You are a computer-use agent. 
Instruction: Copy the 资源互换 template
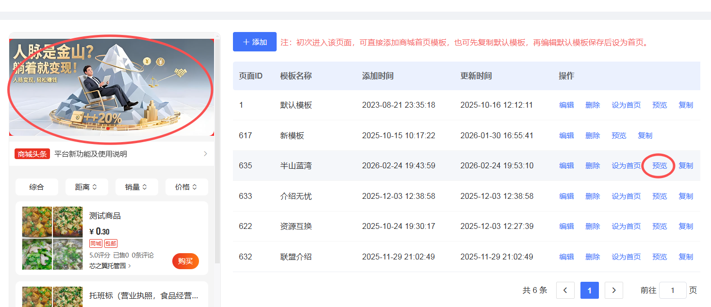tap(685, 226)
